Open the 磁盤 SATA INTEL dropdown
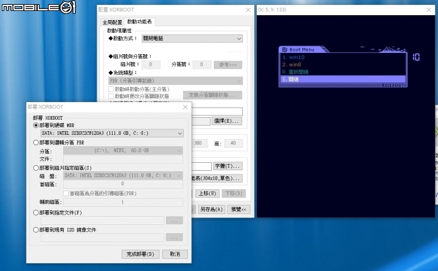 [x=123, y=175]
